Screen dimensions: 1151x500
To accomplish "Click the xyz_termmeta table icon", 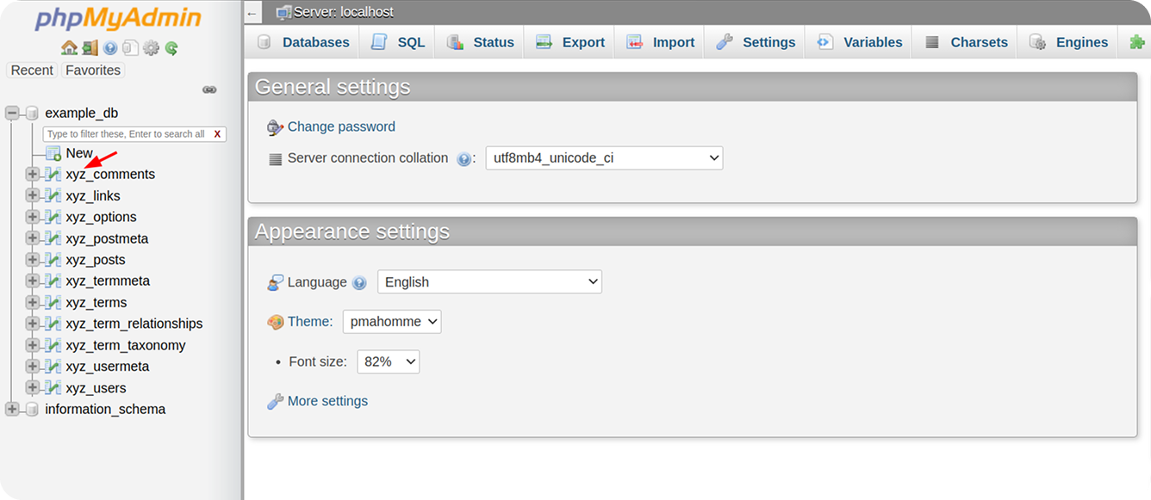I will pyautogui.click(x=53, y=281).
